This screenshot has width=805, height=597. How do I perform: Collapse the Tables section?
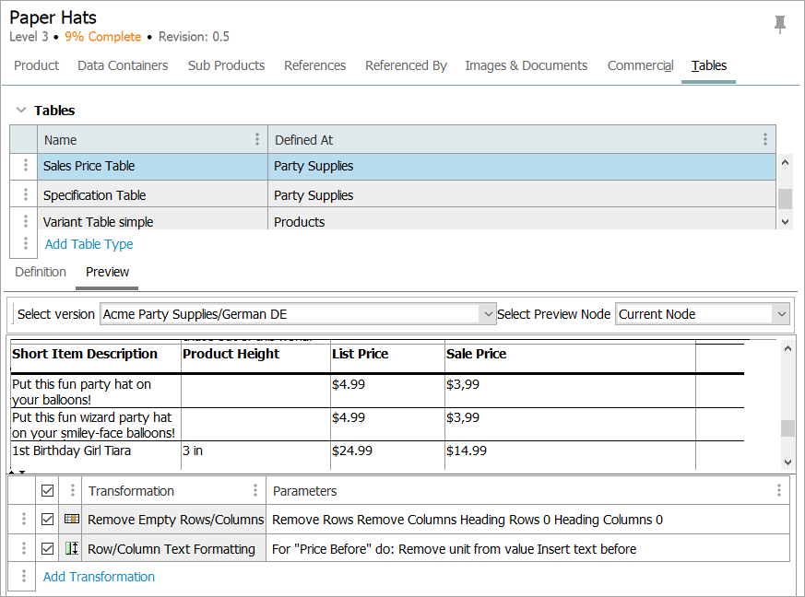point(21,111)
